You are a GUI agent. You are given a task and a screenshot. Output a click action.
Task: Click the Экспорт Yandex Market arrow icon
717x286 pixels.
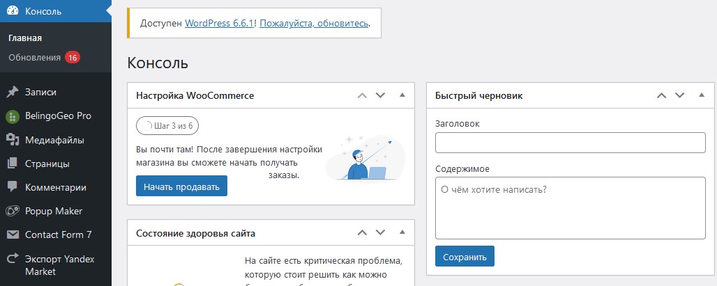click(x=13, y=259)
